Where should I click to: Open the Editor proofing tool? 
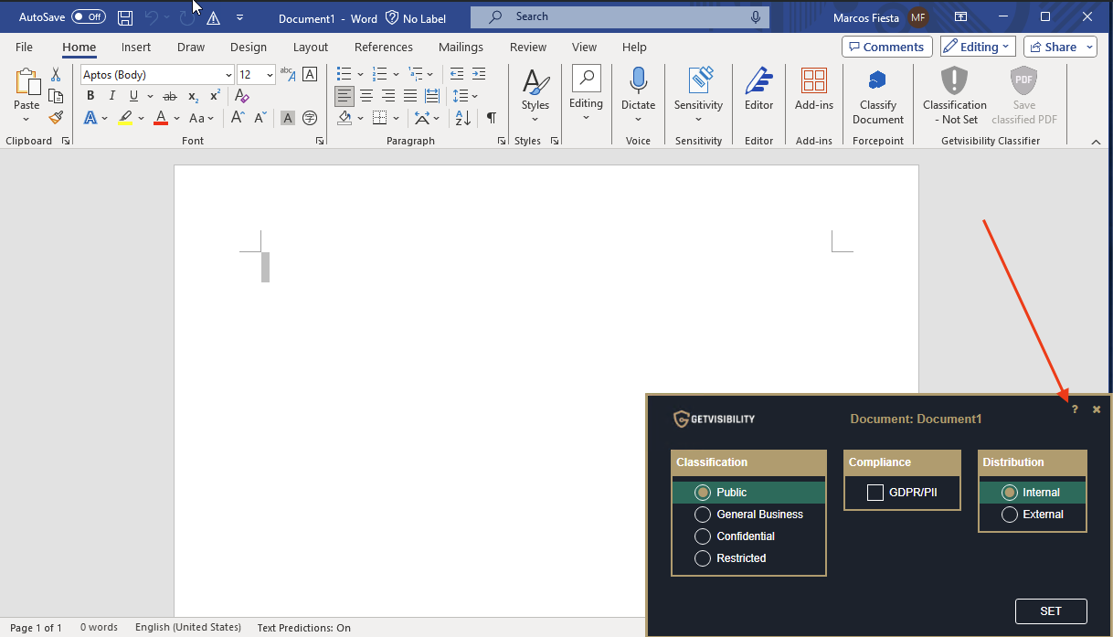tap(758, 90)
